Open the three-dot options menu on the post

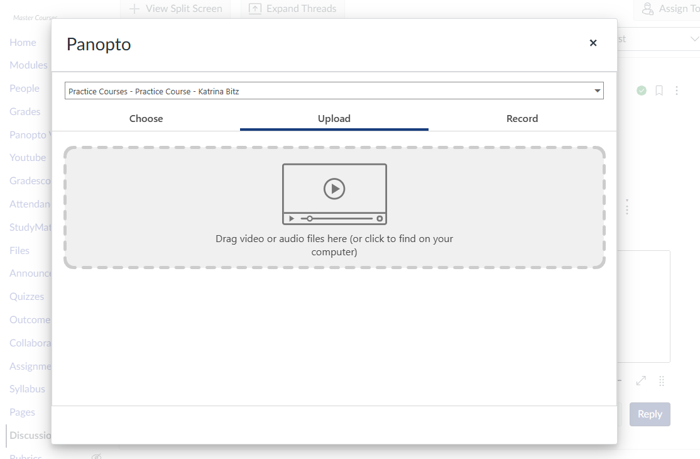click(x=677, y=91)
